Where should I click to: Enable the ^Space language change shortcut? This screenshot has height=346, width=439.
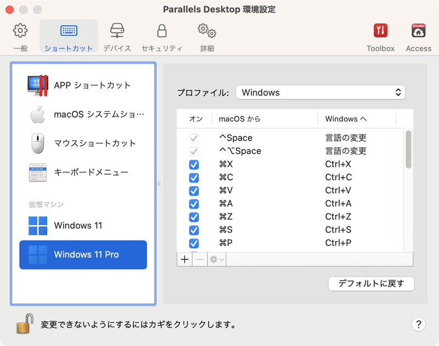(x=194, y=138)
